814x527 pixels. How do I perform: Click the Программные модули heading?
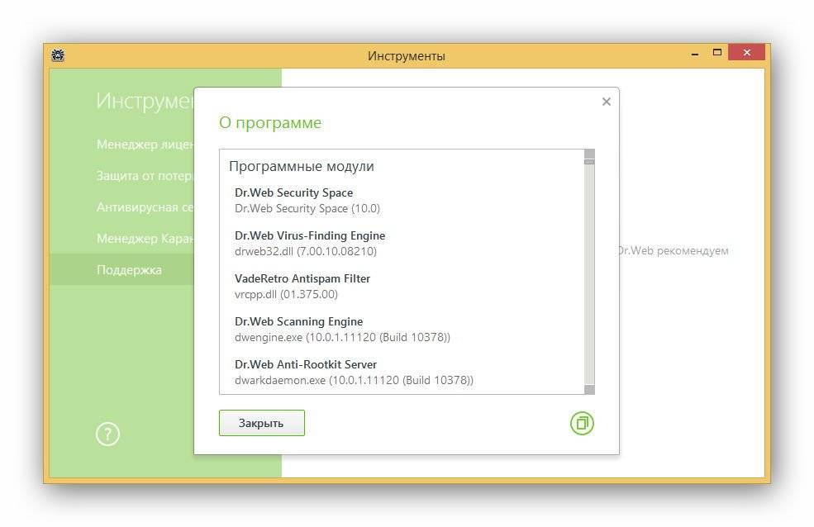[x=302, y=167]
